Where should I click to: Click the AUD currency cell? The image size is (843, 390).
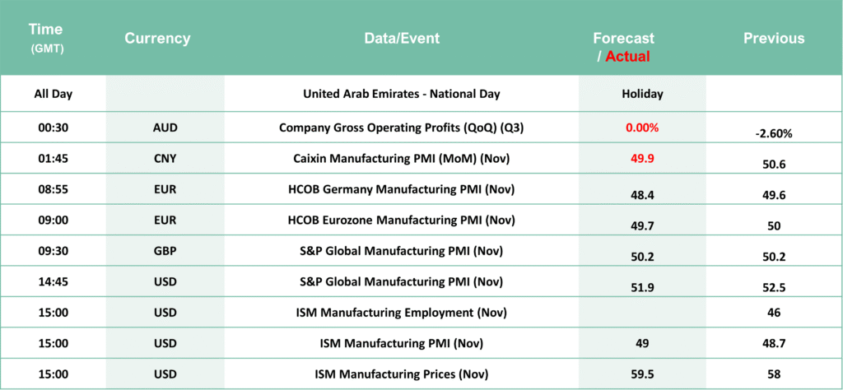click(165, 128)
